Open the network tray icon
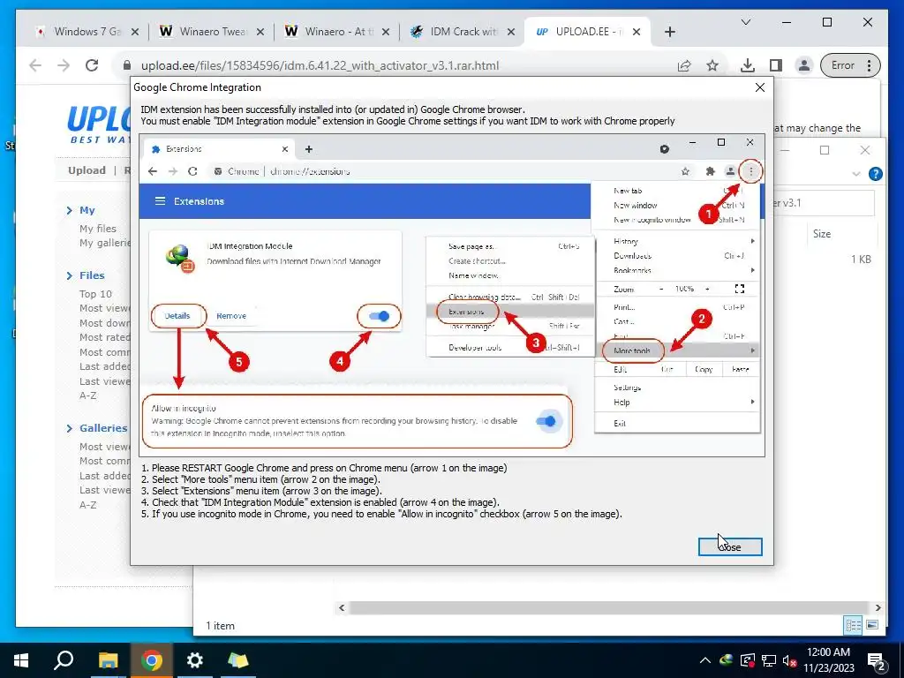 (x=769, y=660)
